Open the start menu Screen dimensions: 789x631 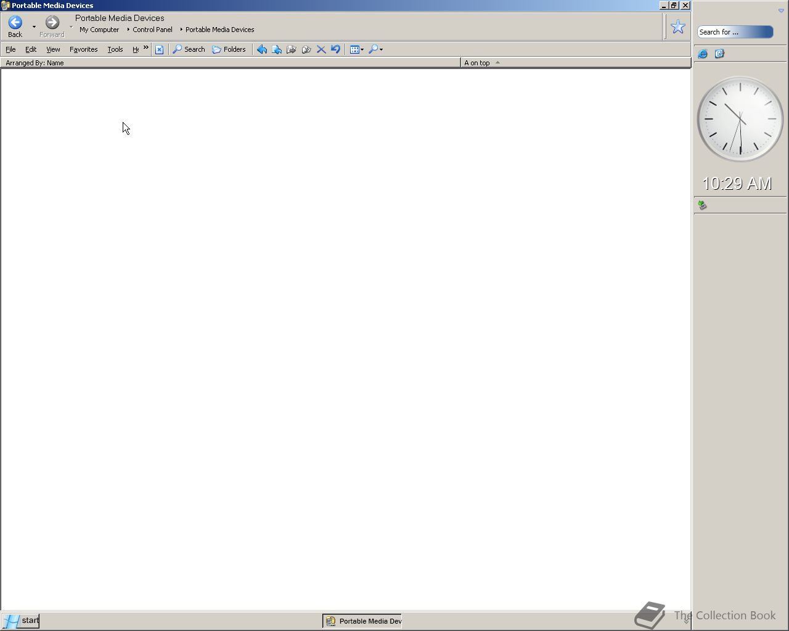pos(20,621)
